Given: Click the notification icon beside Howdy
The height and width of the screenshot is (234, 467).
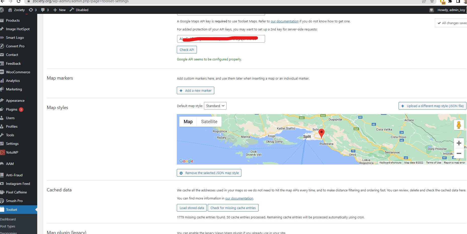Looking at the screenshot, I should pos(432,10).
